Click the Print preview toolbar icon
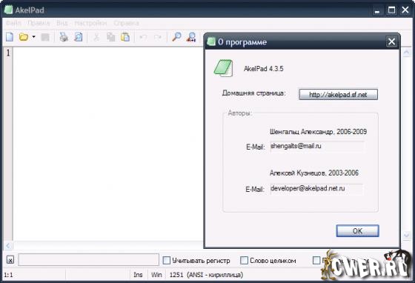This screenshot has width=415, height=283. (x=79, y=37)
